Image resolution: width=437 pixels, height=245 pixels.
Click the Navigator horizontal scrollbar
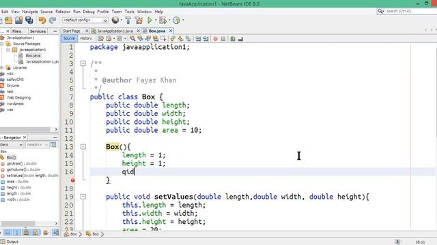click(x=18, y=223)
